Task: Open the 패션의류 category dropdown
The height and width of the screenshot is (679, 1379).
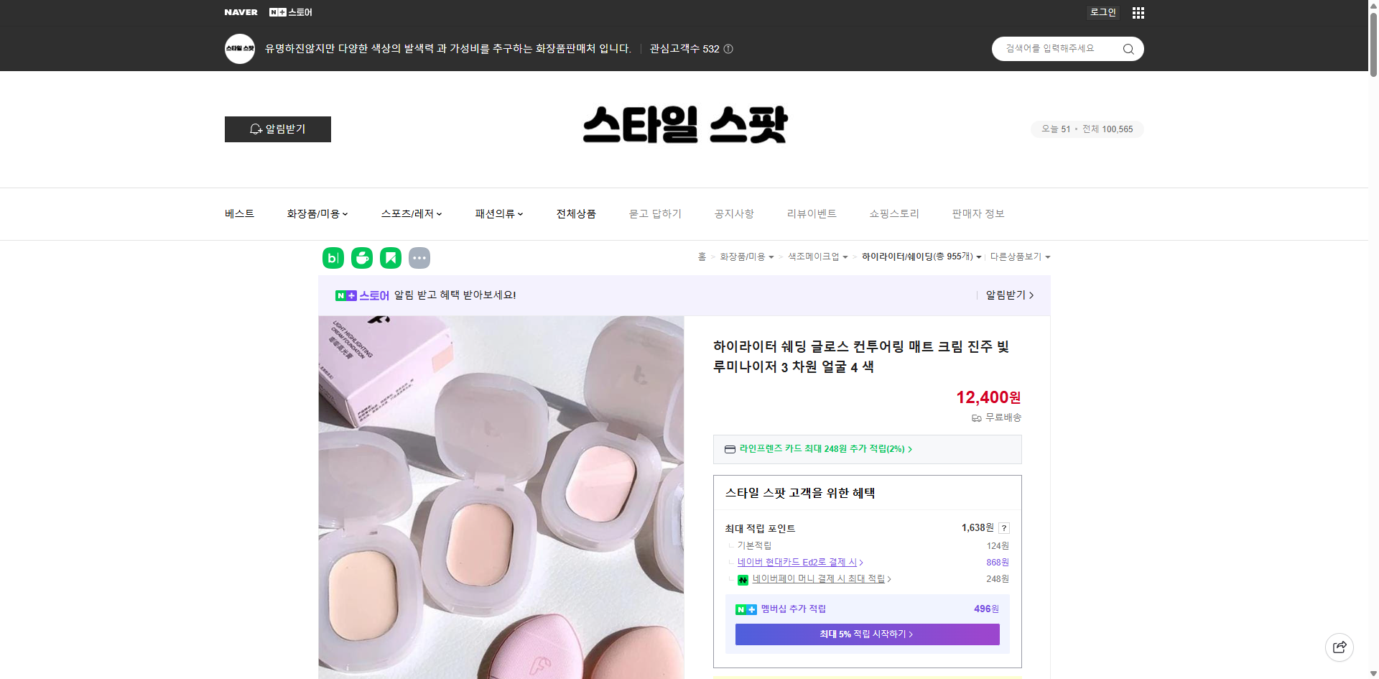Action: pyautogui.click(x=498, y=213)
